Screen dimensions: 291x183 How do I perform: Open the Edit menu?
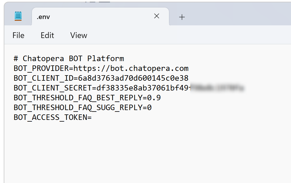click(47, 35)
